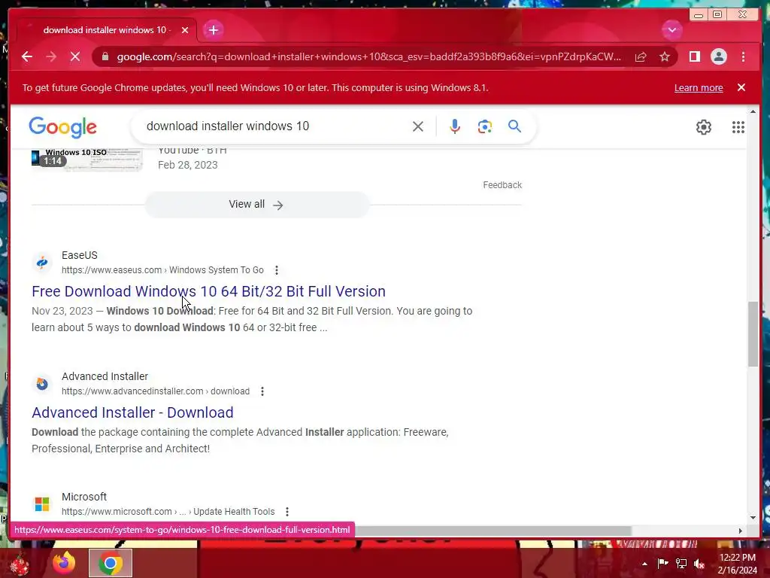Image resolution: width=770 pixels, height=578 pixels.
Task: Share this page via address bar share icon
Action: pyautogui.click(x=641, y=56)
